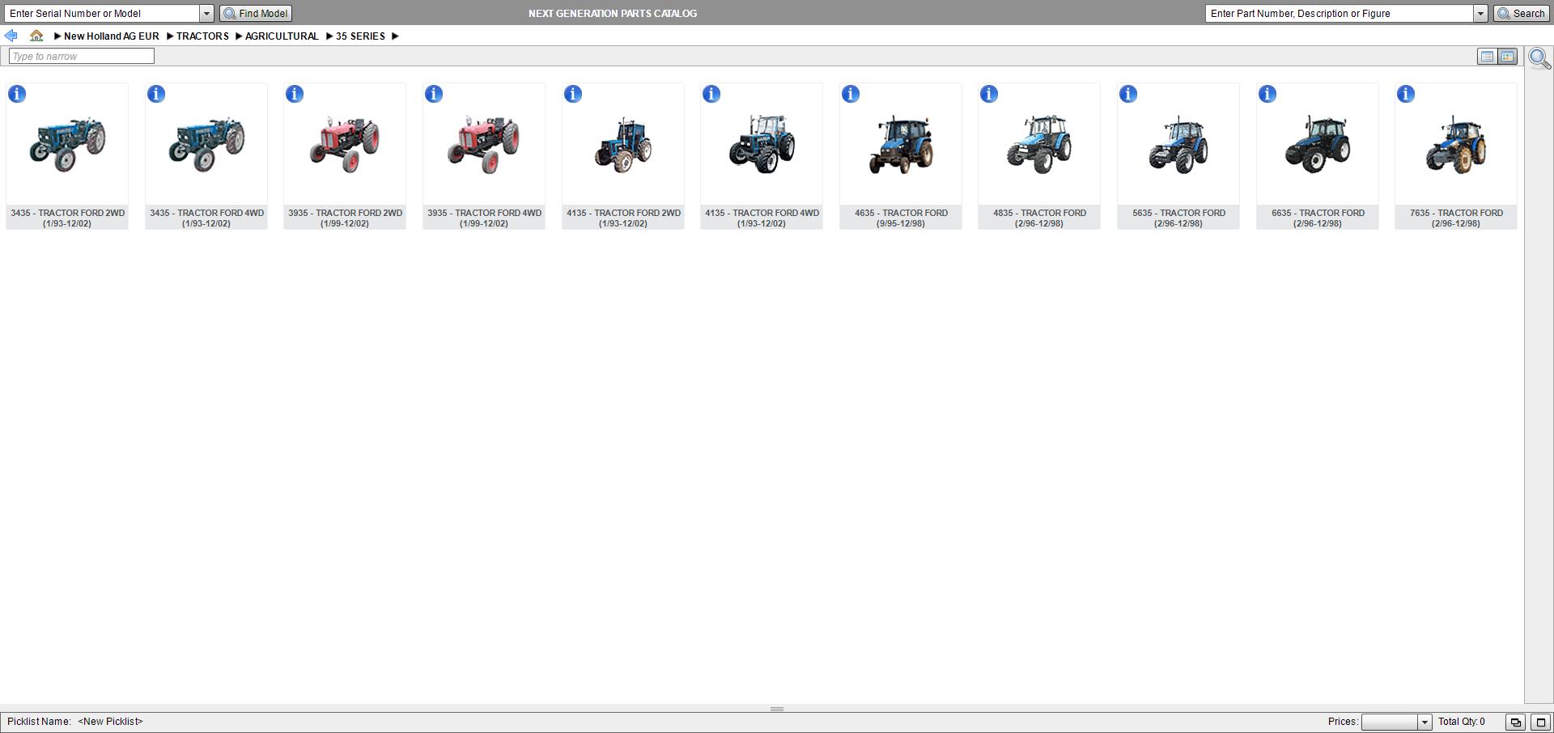The height and width of the screenshot is (733, 1554).
Task: Select the 4135 2WD tractor image
Action: click(x=623, y=145)
